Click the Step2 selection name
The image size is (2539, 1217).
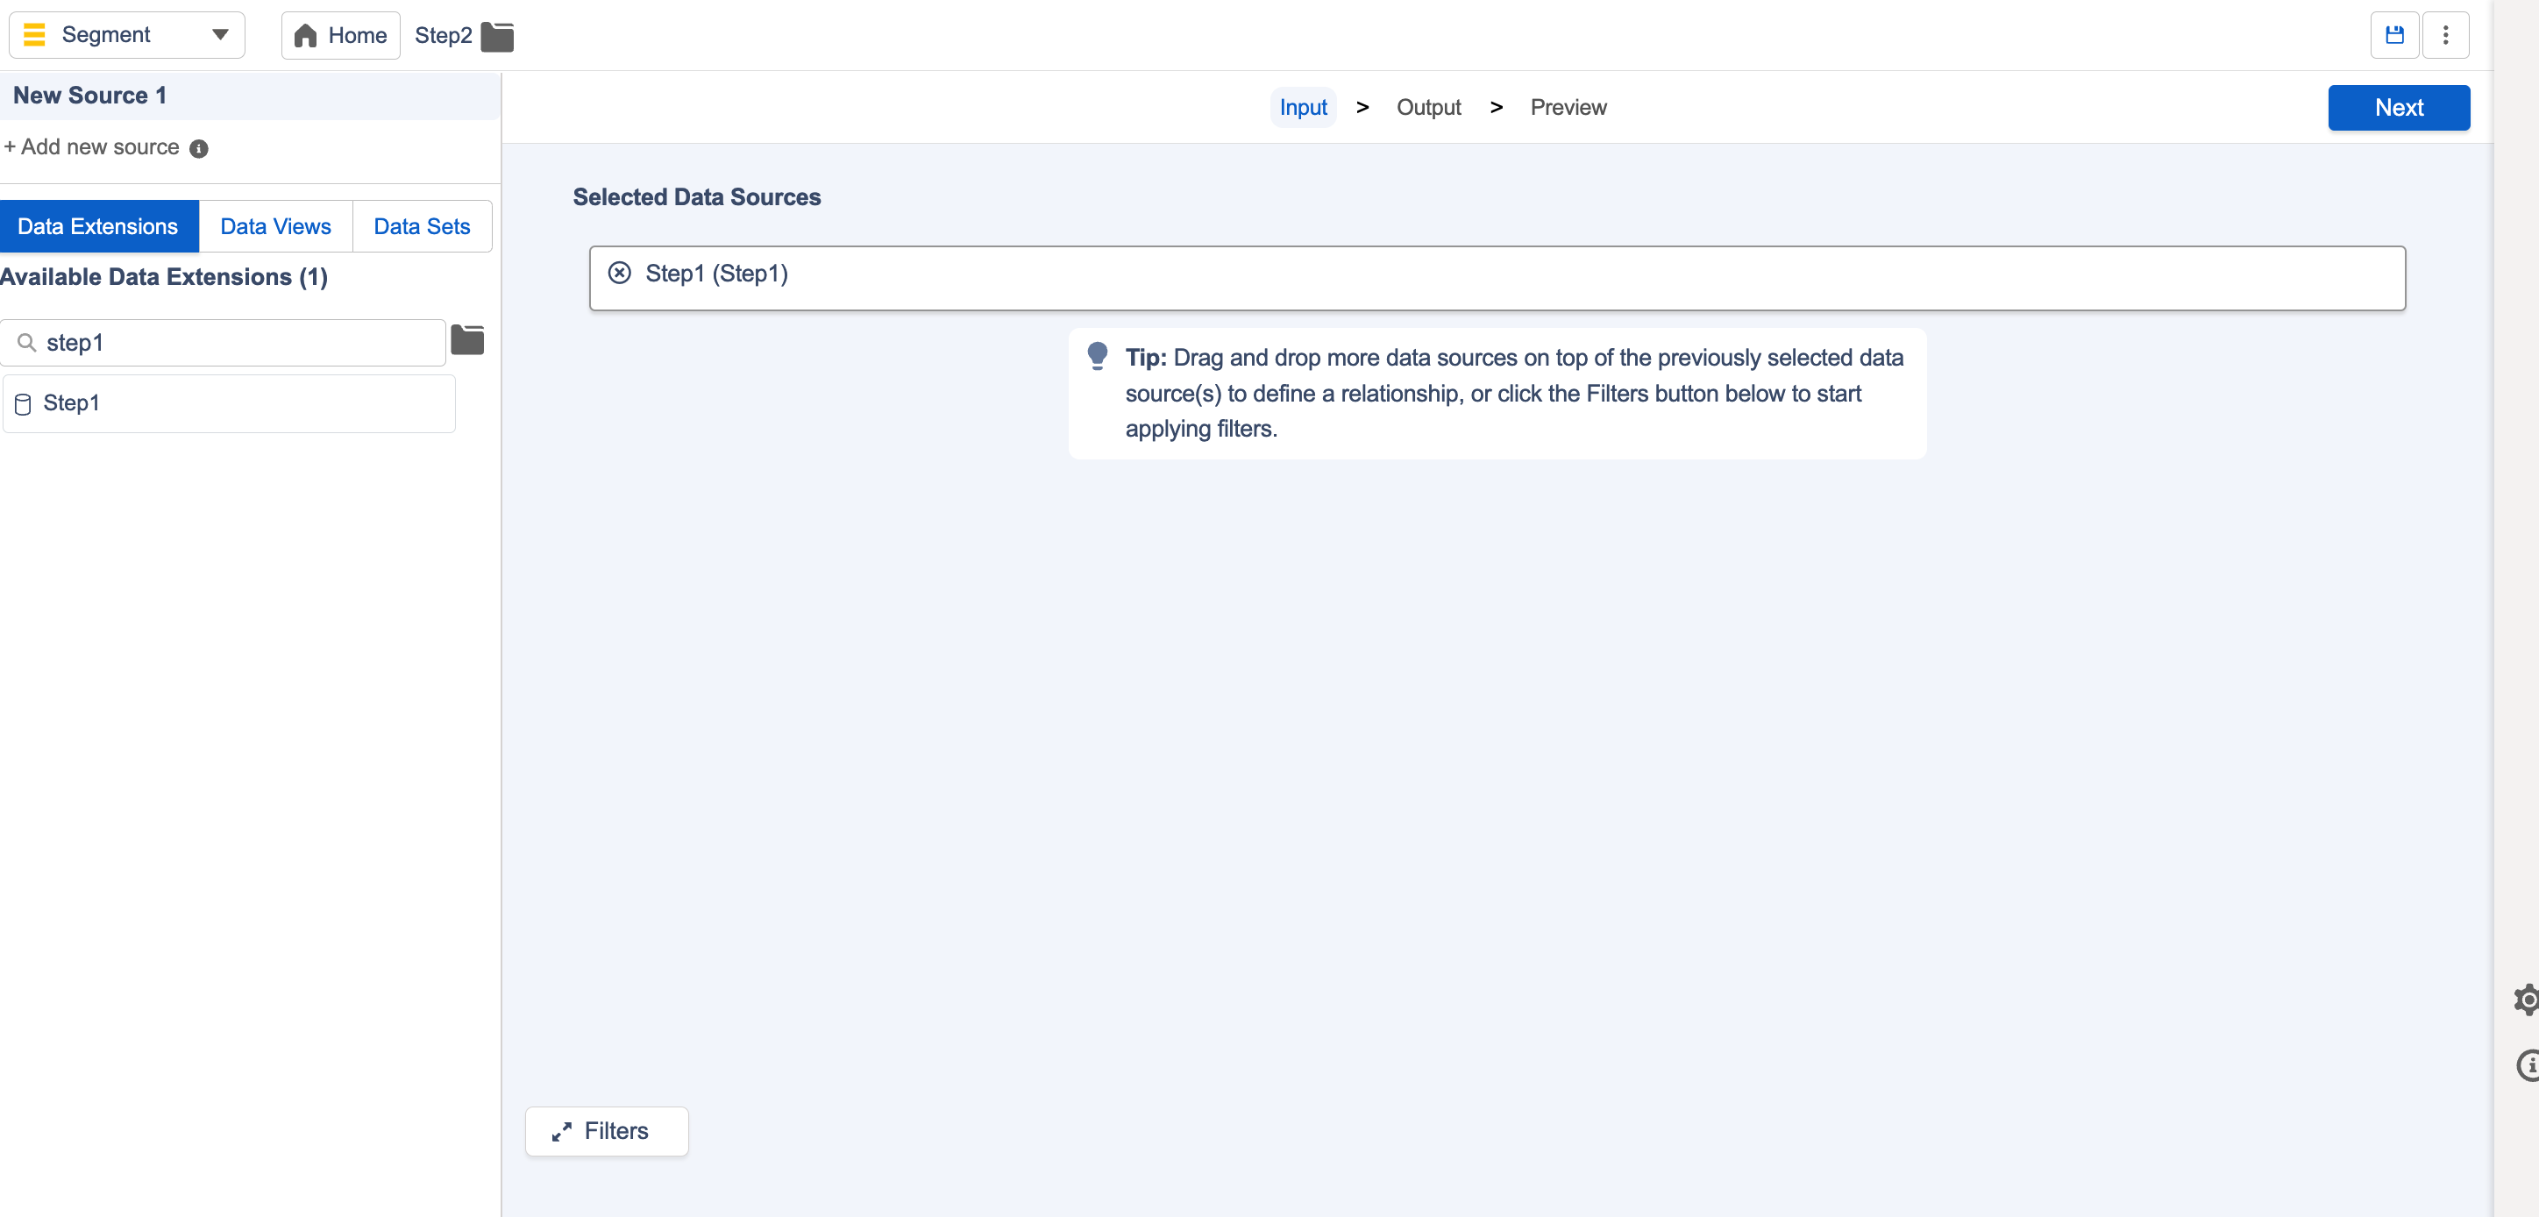click(x=444, y=35)
